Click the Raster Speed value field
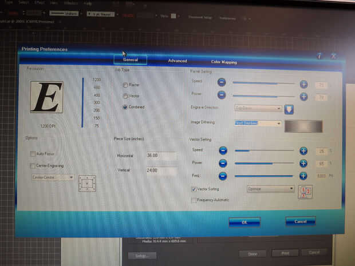The image size is (355, 266). (321, 85)
